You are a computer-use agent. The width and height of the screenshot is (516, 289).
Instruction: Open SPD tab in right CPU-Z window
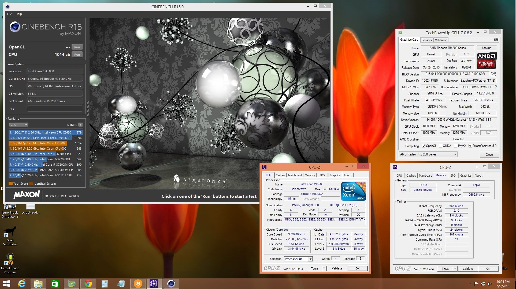click(x=453, y=176)
